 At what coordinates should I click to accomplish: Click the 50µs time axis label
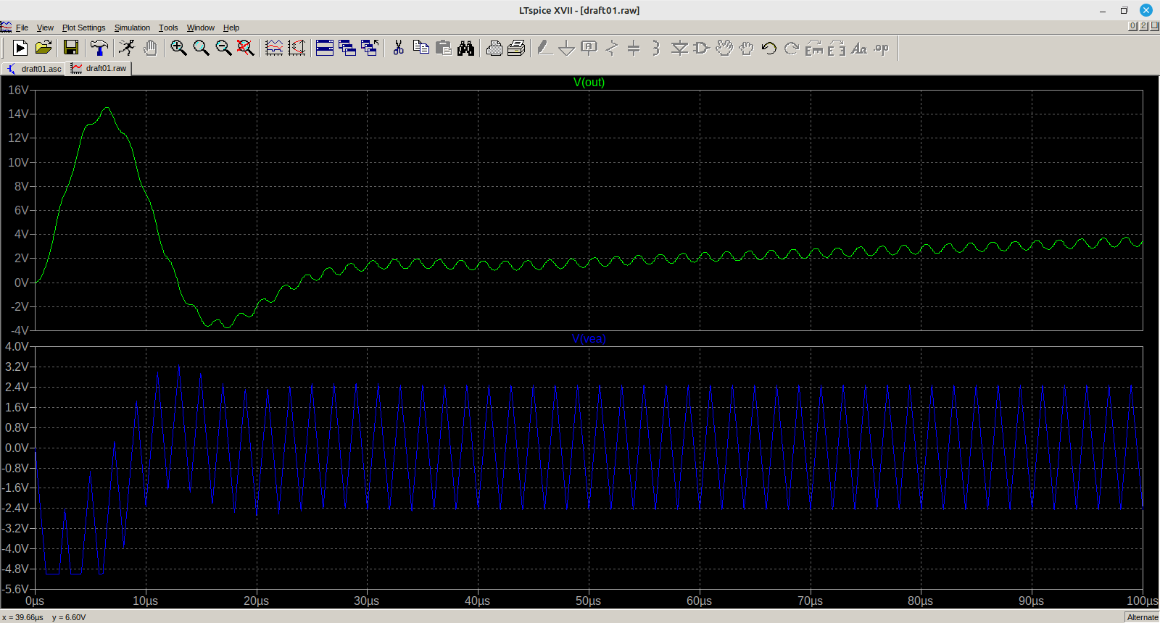[x=589, y=601]
